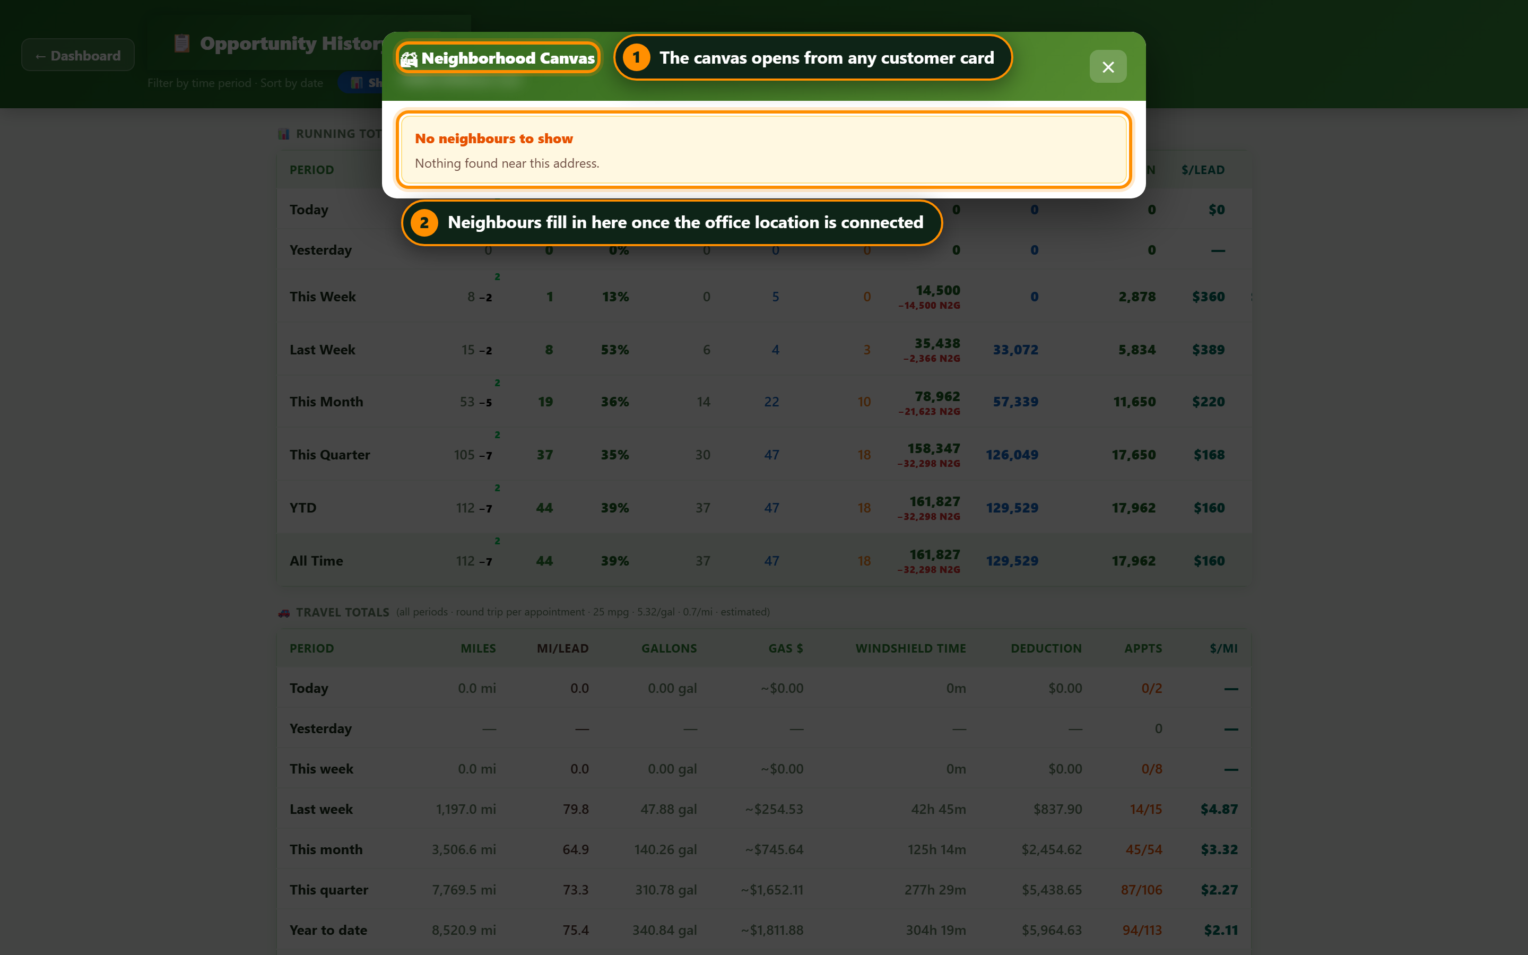The image size is (1528, 955).
Task: Select the 340.84 gal gallons value
Action: coord(664,930)
